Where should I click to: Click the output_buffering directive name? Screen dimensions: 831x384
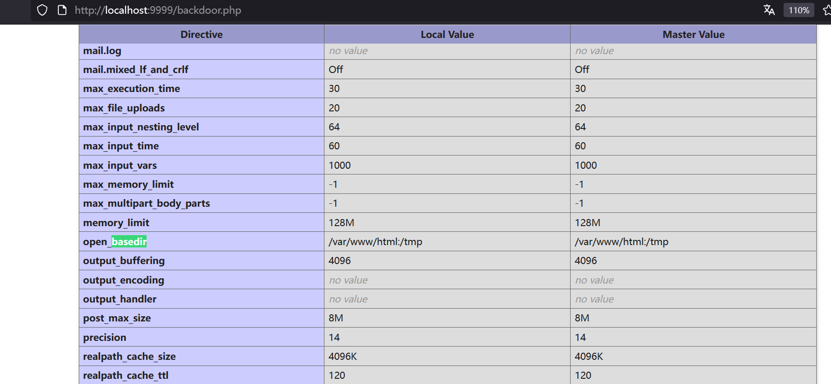click(124, 261)
